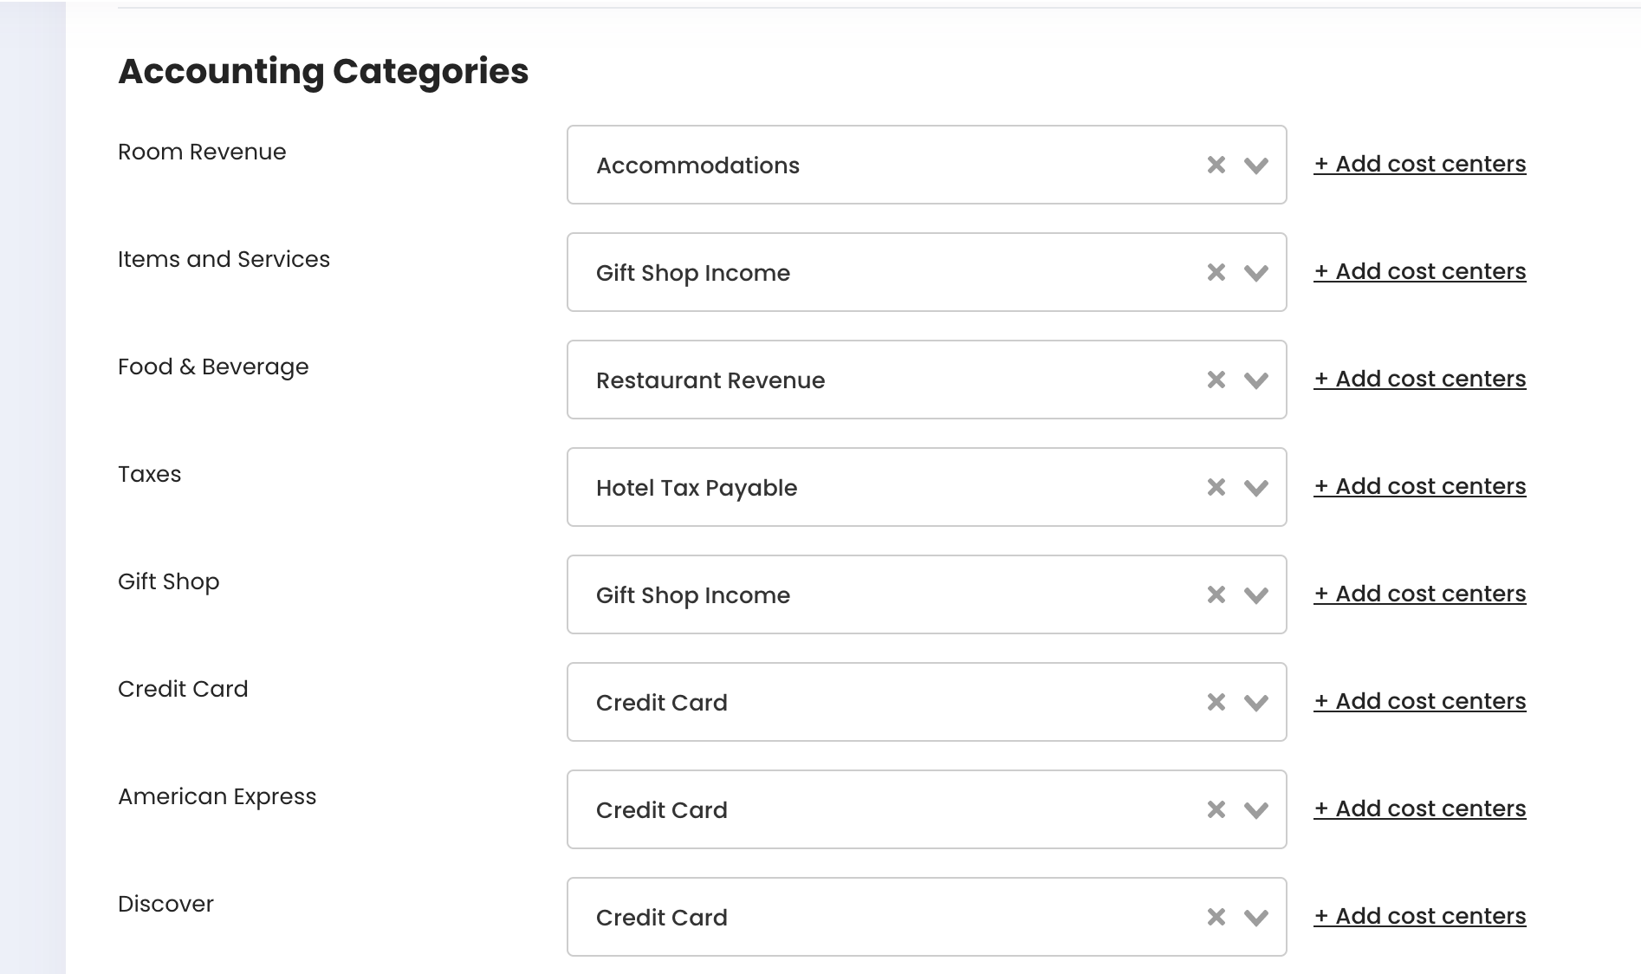The height and width of the screenshot is (974, 1641).
Task: Expand the Discover category dropdown chevron
Action: (x=1255, y=917)
